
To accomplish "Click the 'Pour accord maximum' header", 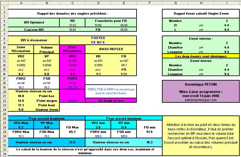I will [x=47, y=118].
